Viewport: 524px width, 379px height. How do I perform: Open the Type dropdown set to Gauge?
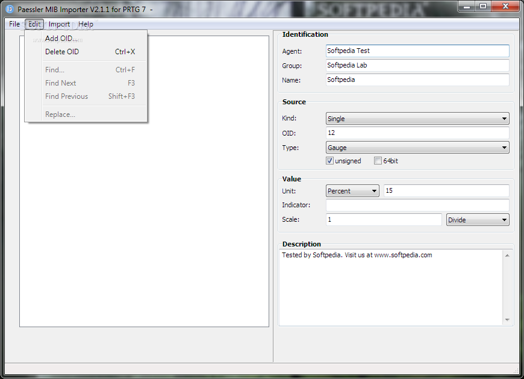pos(417,148)
